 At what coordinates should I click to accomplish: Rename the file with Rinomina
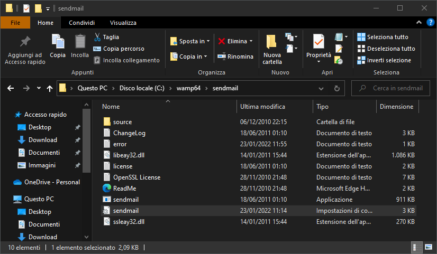tap(235, 57)
